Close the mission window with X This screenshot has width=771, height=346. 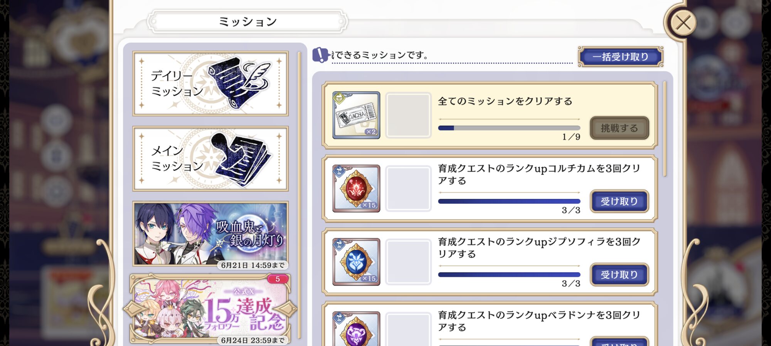click(683, 23)
